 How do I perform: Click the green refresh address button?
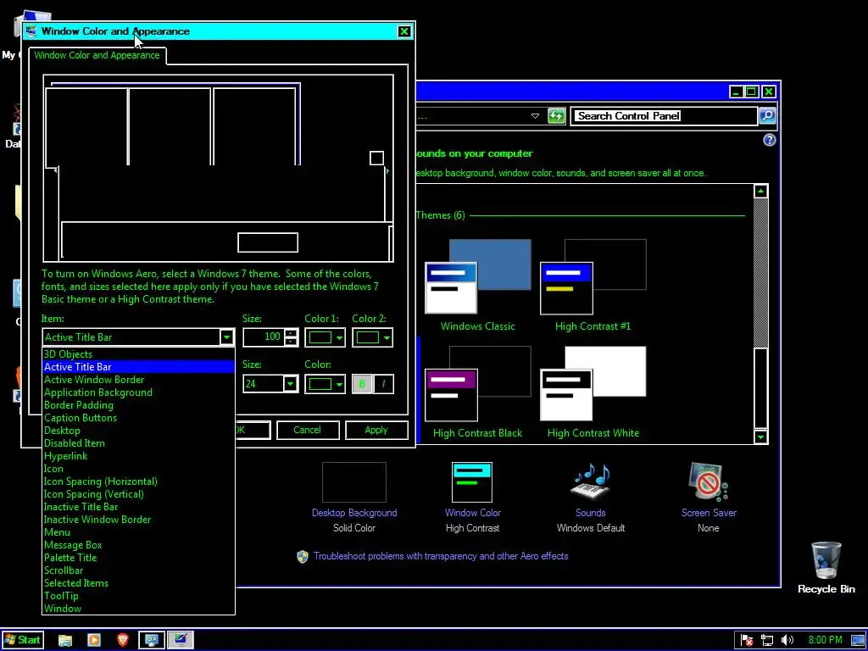click(556, 115)
